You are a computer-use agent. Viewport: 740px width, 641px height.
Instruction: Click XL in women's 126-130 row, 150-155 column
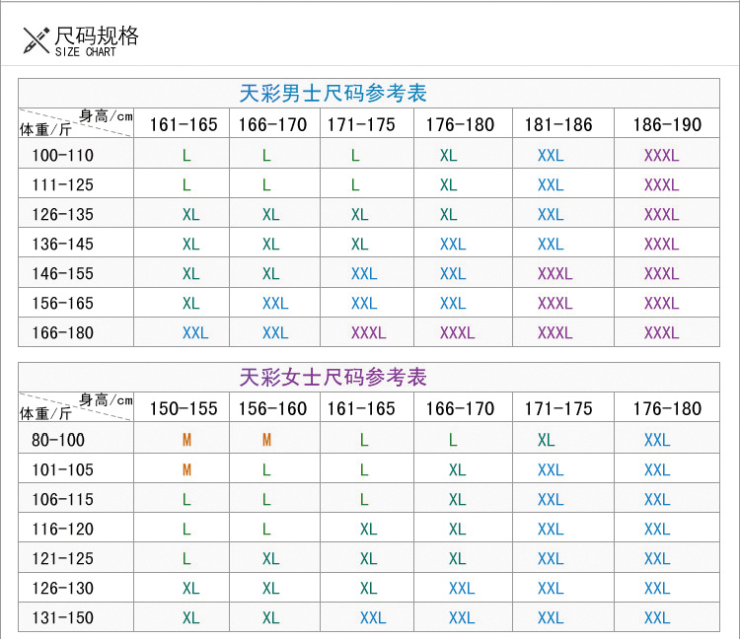pos(191,588)
